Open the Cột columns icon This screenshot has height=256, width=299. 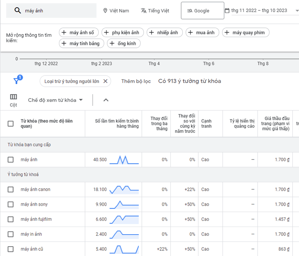point(14,100)
